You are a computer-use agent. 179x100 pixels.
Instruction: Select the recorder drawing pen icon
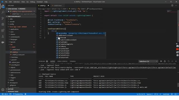point(177,44)
